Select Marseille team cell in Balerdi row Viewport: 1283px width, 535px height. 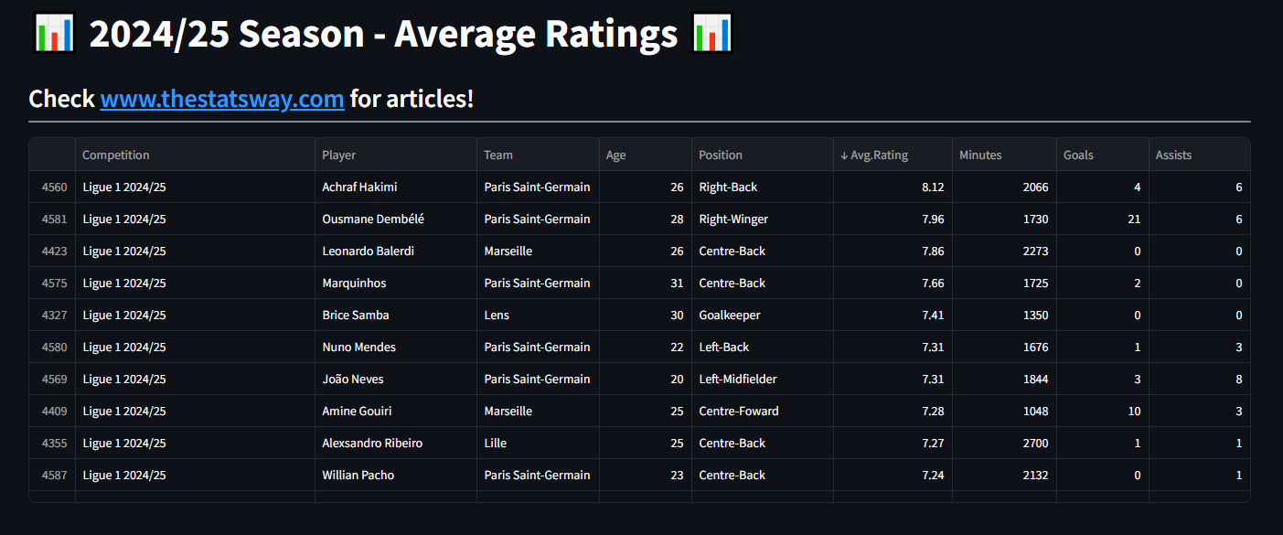pos(538,251)
